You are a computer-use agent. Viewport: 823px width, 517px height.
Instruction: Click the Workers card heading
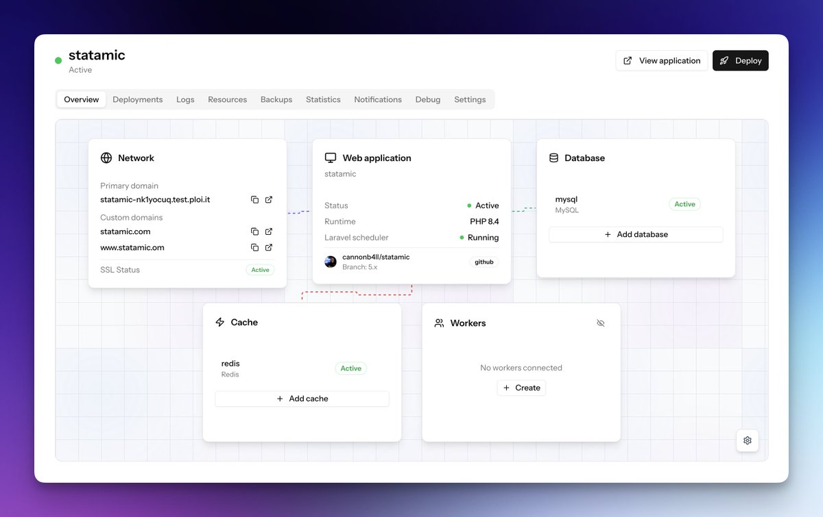(468, 323)
